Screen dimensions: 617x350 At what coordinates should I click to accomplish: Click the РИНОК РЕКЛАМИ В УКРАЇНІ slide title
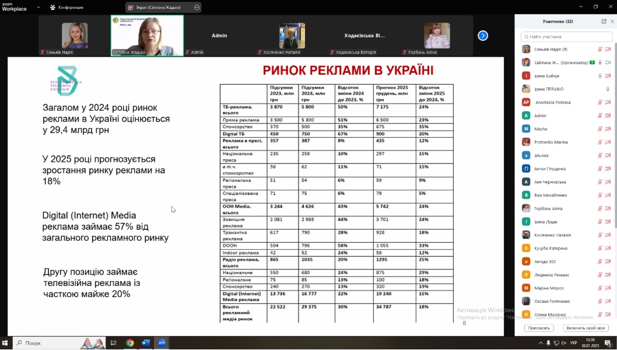348,71
